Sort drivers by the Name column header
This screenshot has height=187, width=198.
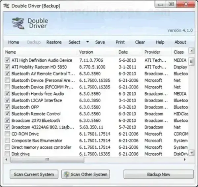pyautogui.click(x=40, y=52)
